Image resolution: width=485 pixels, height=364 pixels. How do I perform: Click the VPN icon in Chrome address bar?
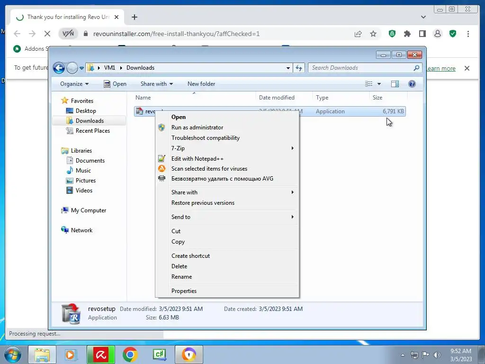(68, 34)
